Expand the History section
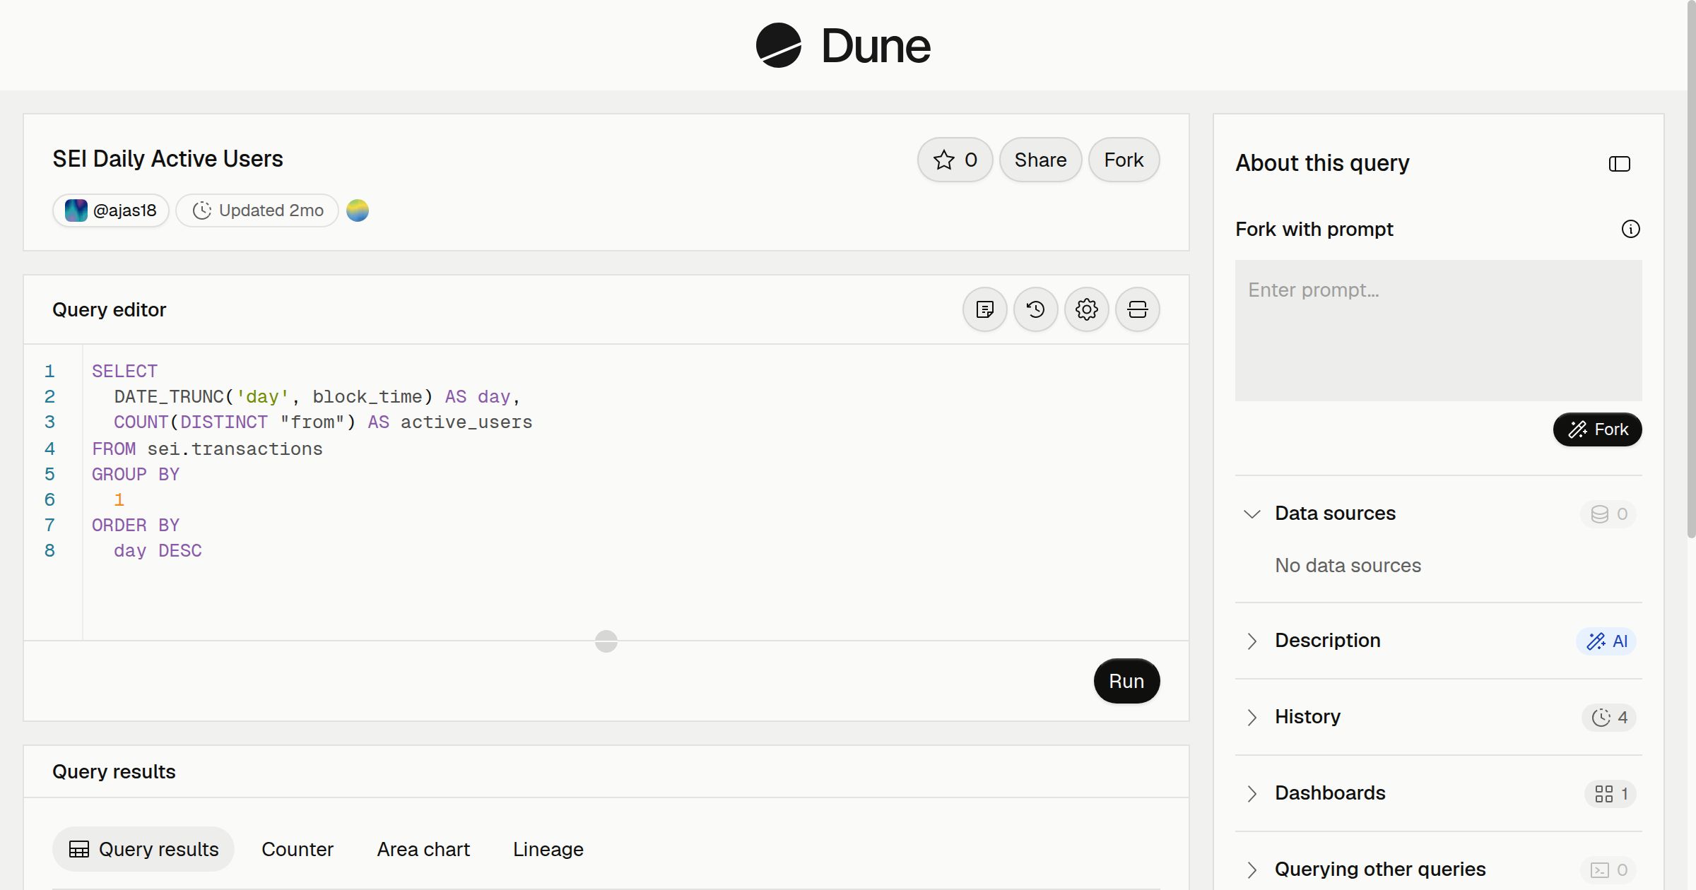The image size is (1696, 890). 1252,717
